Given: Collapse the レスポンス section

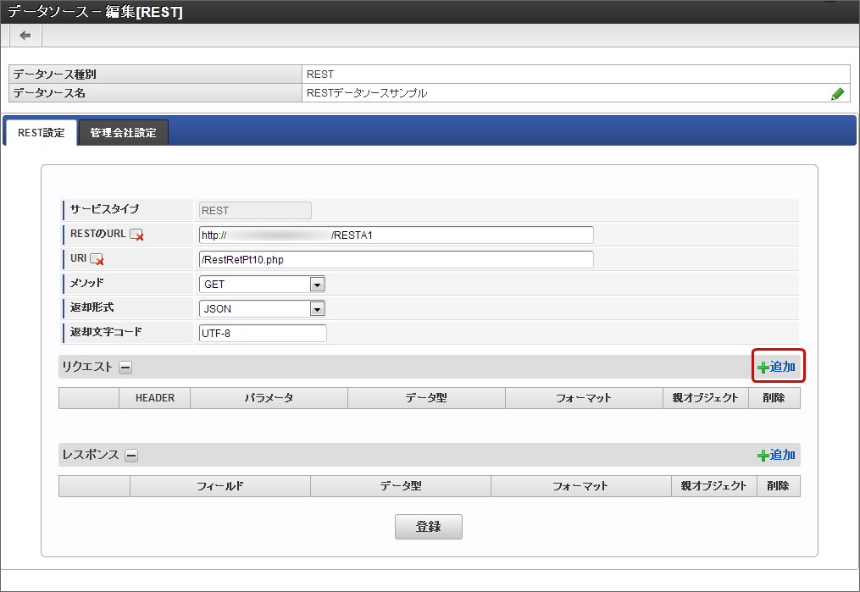Looking at the screenshot, I should 131,456.
